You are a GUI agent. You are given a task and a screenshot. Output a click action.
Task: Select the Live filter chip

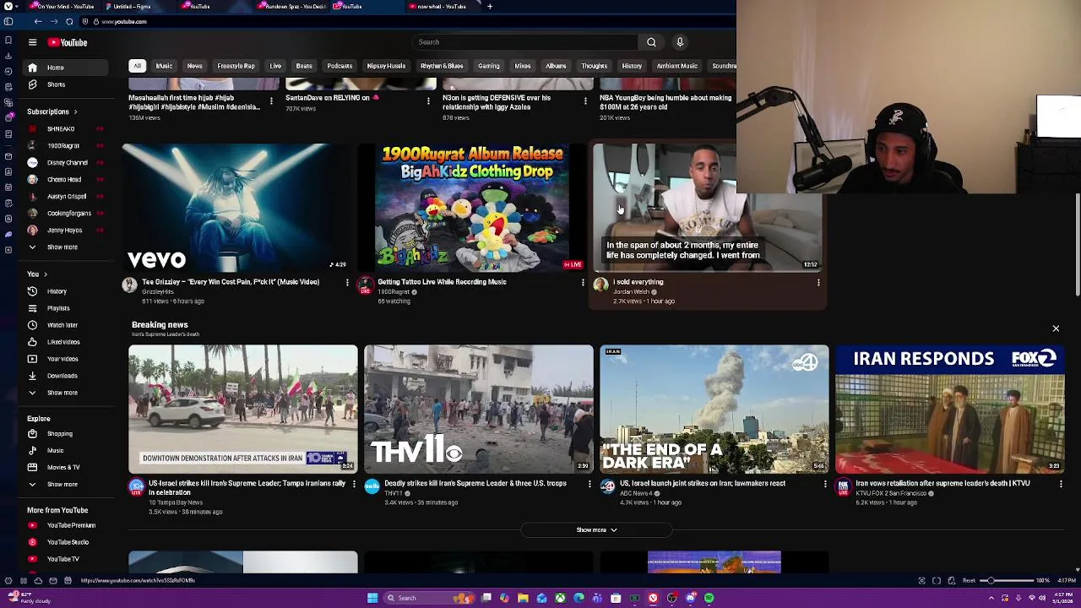click(x=275, y=66)
